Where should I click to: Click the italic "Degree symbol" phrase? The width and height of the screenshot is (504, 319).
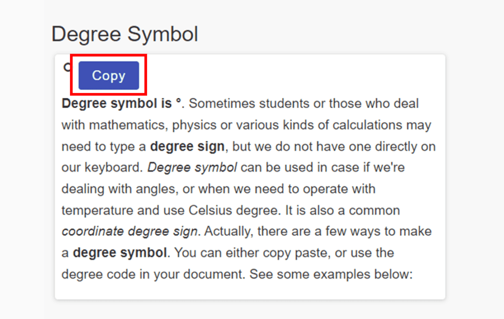[192, 167]
